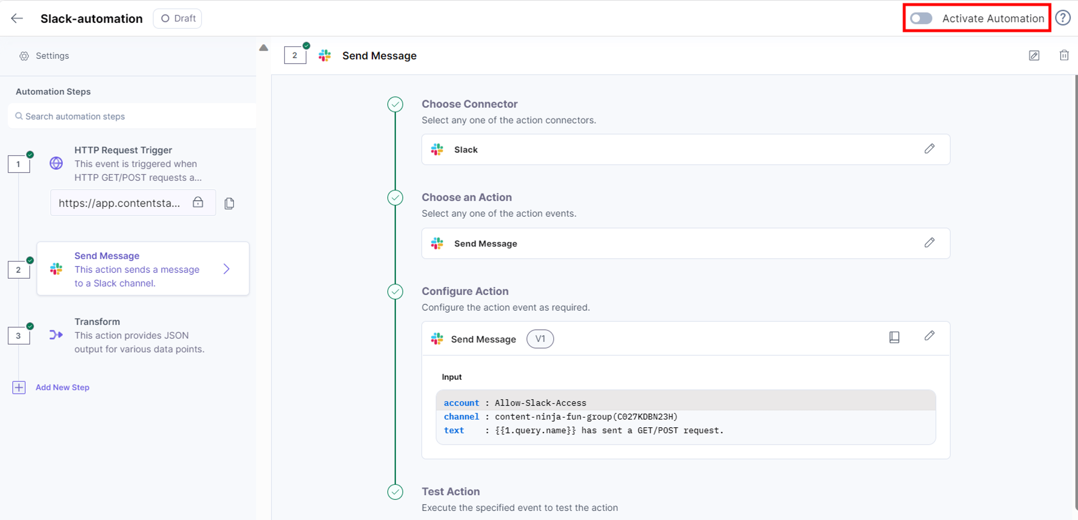
Task: Click the Test Action step checkmark
Action: coord(395,492)
